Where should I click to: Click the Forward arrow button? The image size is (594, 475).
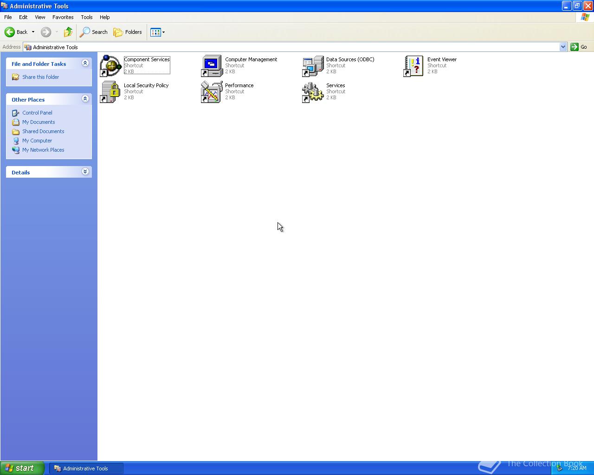pos(46,32)
